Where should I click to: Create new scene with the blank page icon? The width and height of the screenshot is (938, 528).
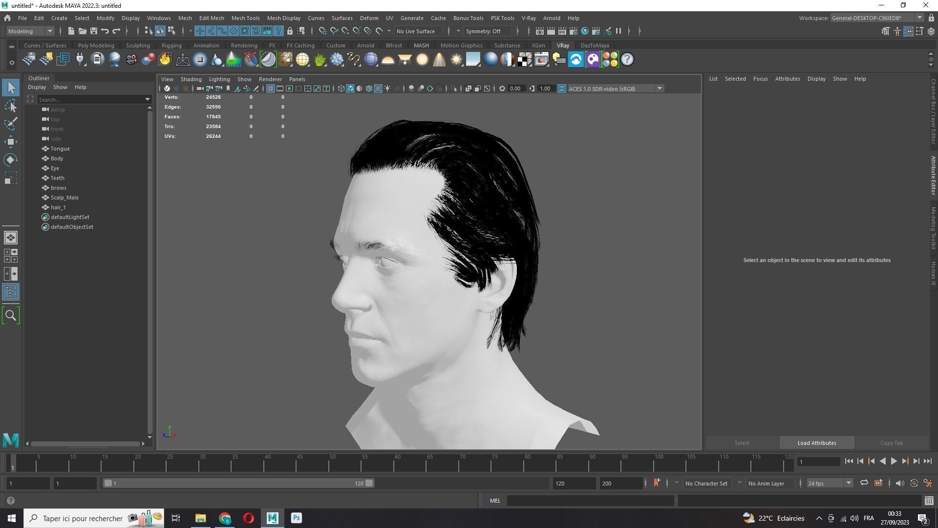(71, 31)
